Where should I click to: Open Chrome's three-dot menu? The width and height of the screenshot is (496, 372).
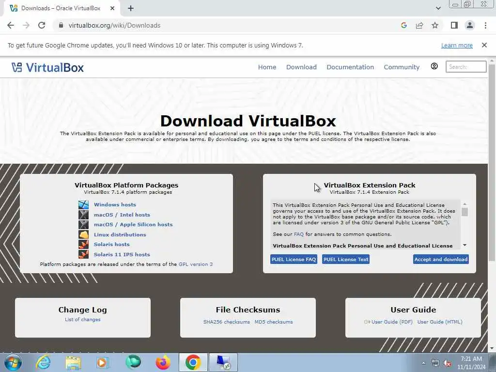[485, 25]
